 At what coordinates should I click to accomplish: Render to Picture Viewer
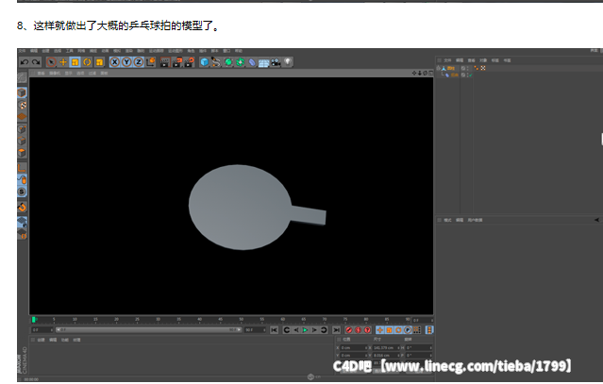coord(176,62)
